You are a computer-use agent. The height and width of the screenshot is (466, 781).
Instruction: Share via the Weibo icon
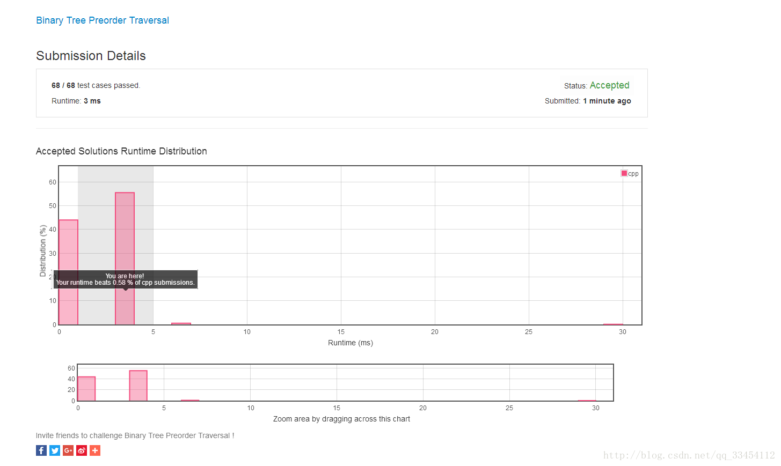tap(82, 450)
